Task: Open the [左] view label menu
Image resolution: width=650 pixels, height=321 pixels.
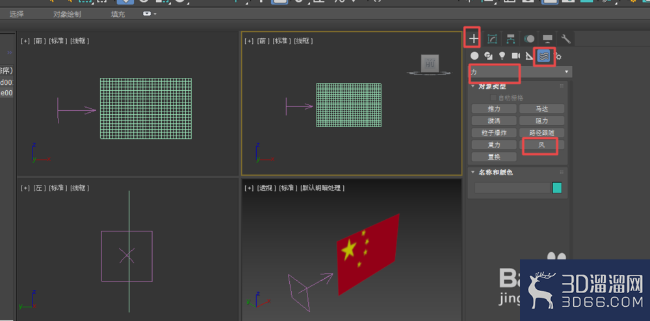Action: (x=40, y=188)
